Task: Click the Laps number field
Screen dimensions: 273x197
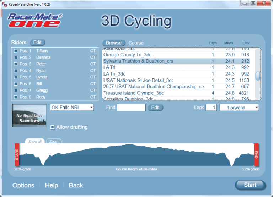Action: [x=211, y=108]
